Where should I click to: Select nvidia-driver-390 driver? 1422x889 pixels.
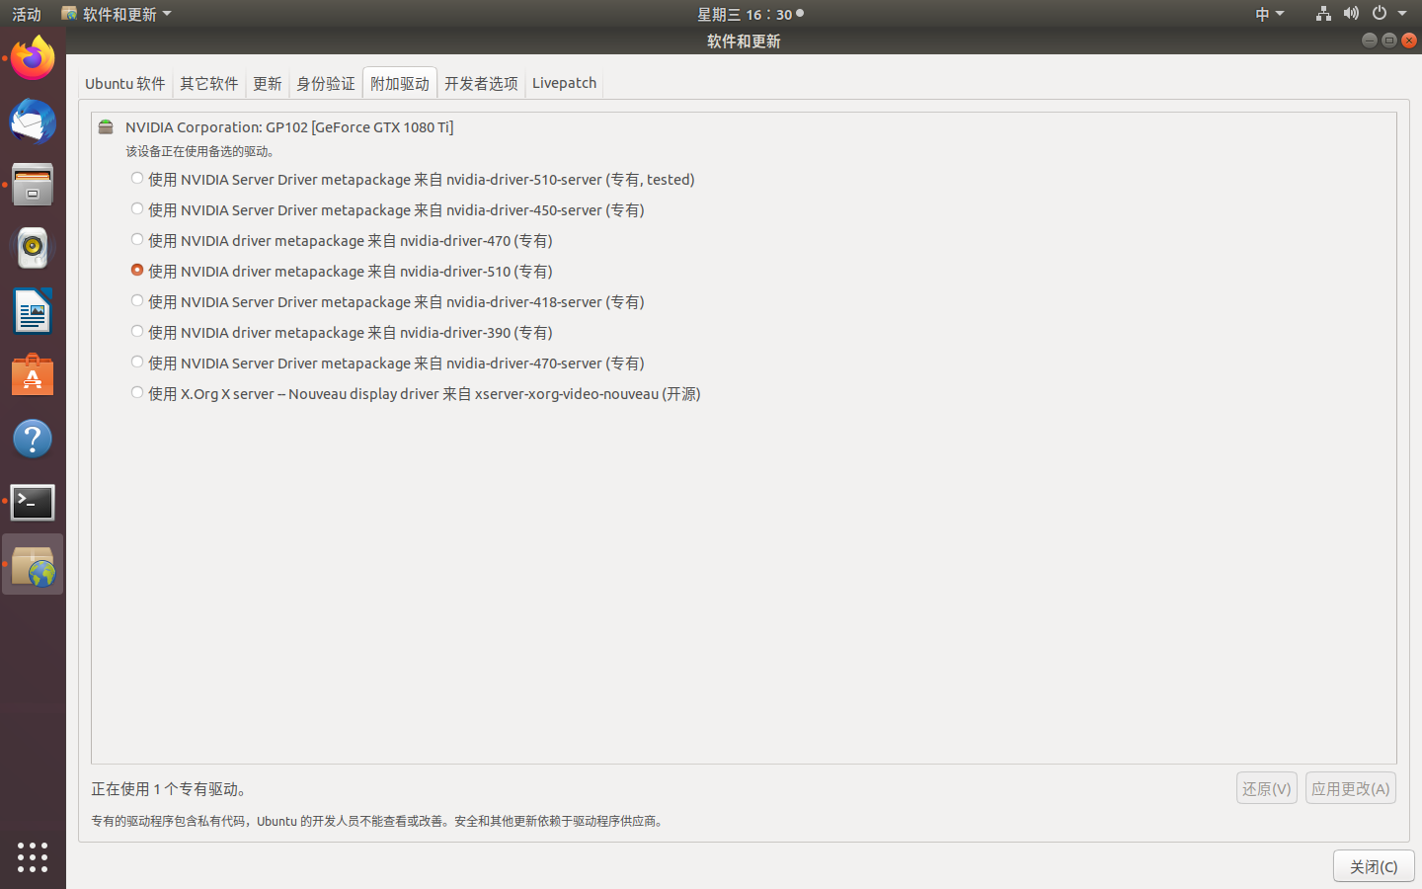tap(341, 332)
